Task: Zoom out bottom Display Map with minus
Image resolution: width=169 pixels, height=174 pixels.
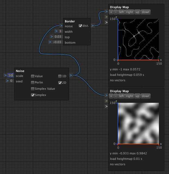Action: coord(116,96)
